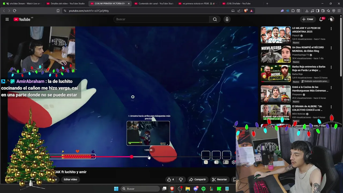Open OBS Studio from the taskbar
The image size is (343, 193).
click(180, 189)
